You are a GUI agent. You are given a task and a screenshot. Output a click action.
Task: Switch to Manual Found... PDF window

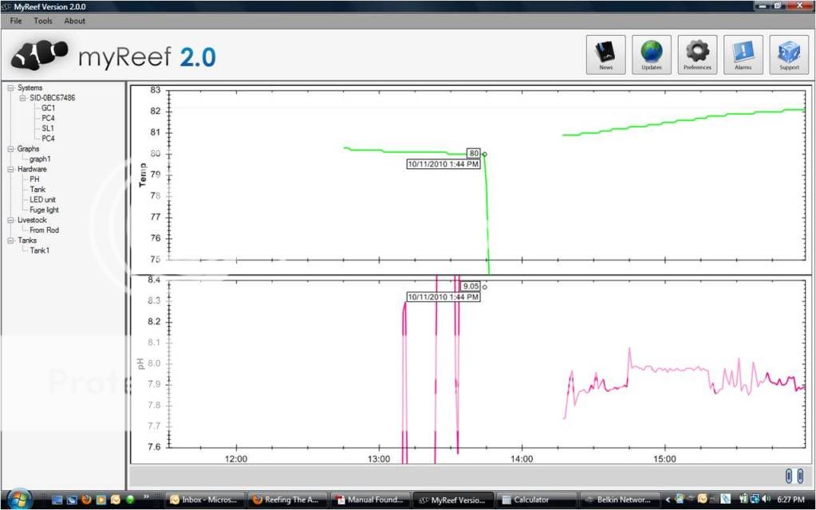[370, 500]
